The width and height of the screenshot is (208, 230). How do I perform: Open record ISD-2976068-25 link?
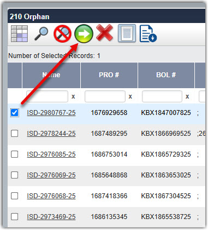51,196
